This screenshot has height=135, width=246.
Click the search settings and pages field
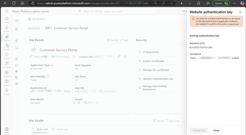click(x=119, y=11)
